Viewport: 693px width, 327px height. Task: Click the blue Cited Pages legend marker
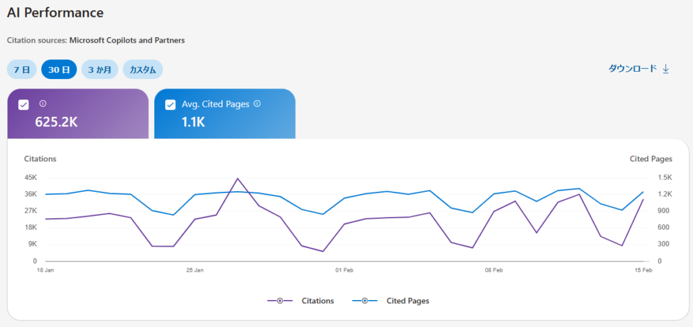pyautogui.click(x=365, y=301)
